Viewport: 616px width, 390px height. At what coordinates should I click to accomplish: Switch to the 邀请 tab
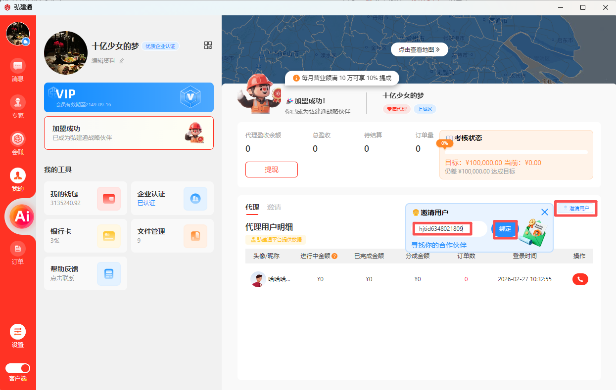click(274, 207)
